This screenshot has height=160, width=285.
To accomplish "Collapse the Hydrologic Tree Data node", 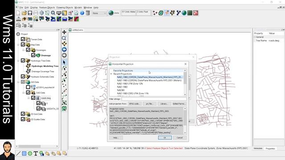I will click(x=18, y=61).
